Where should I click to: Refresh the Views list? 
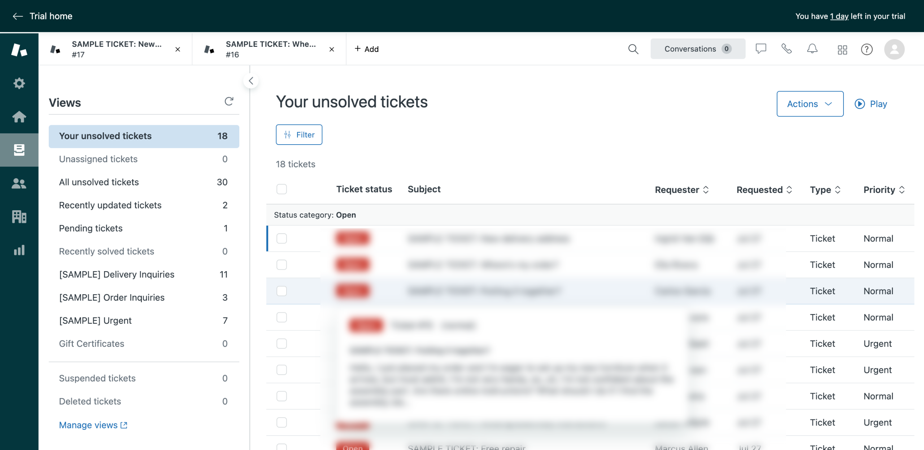point(229,102)
